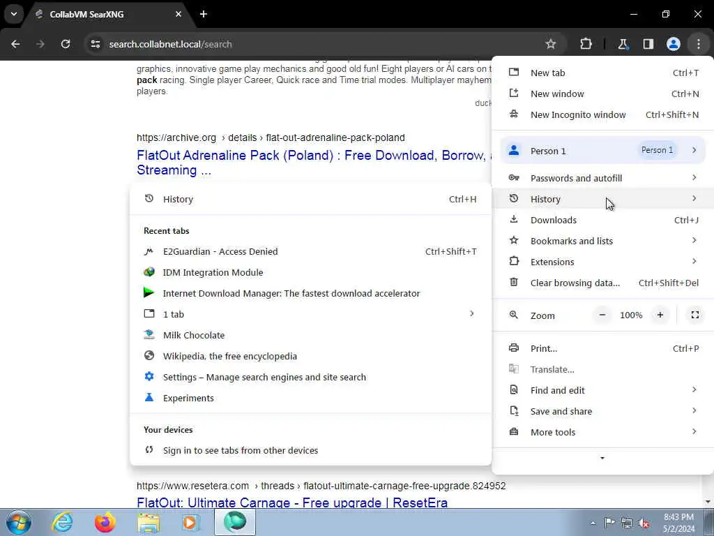Expand the Person 1 profile submenu

[603, 151]
